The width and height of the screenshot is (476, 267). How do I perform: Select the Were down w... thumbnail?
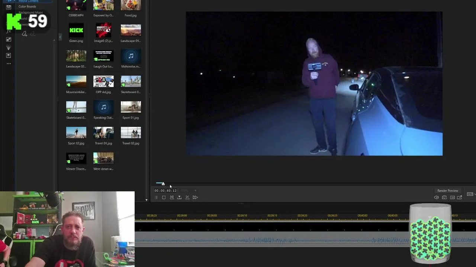point(103,158)
